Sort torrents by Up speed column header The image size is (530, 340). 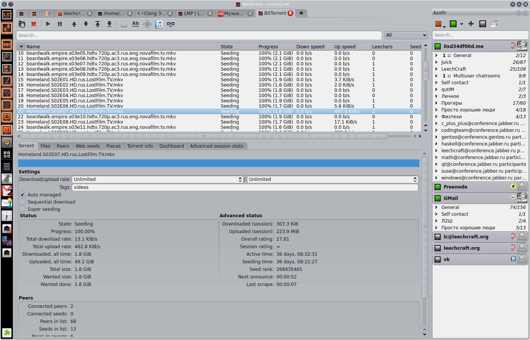tap(351, 46)
